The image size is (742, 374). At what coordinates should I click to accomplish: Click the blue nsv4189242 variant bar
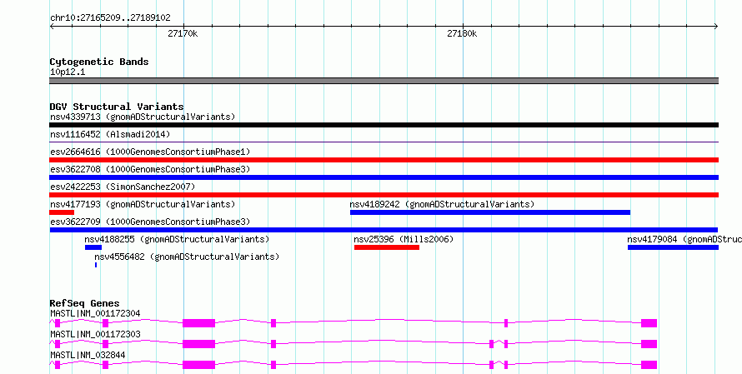(x=489, y=212)
